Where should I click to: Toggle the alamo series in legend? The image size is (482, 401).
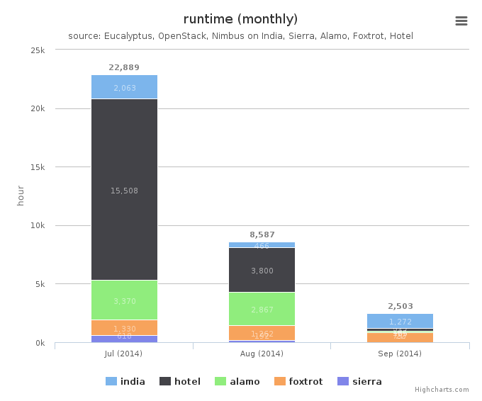click(x=237, y=381)
